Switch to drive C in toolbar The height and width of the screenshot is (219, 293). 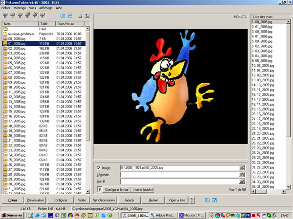pyautogui.click(x=13, y=15)
